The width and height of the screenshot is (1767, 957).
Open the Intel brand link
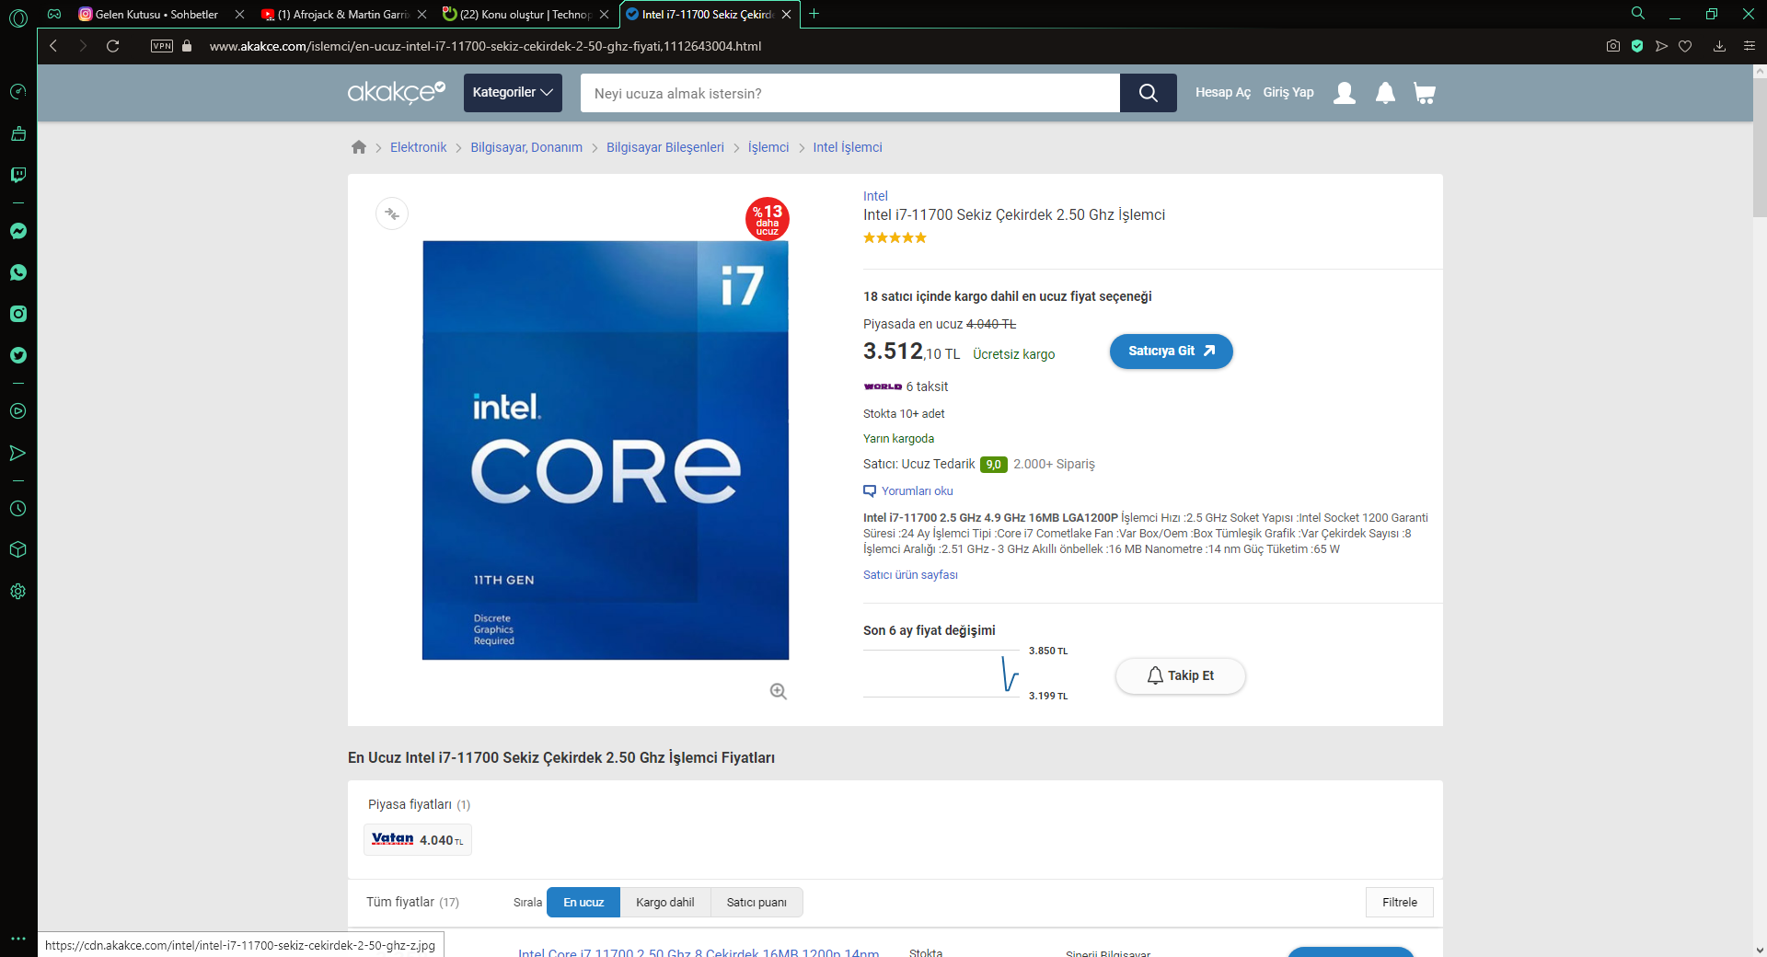875,196
